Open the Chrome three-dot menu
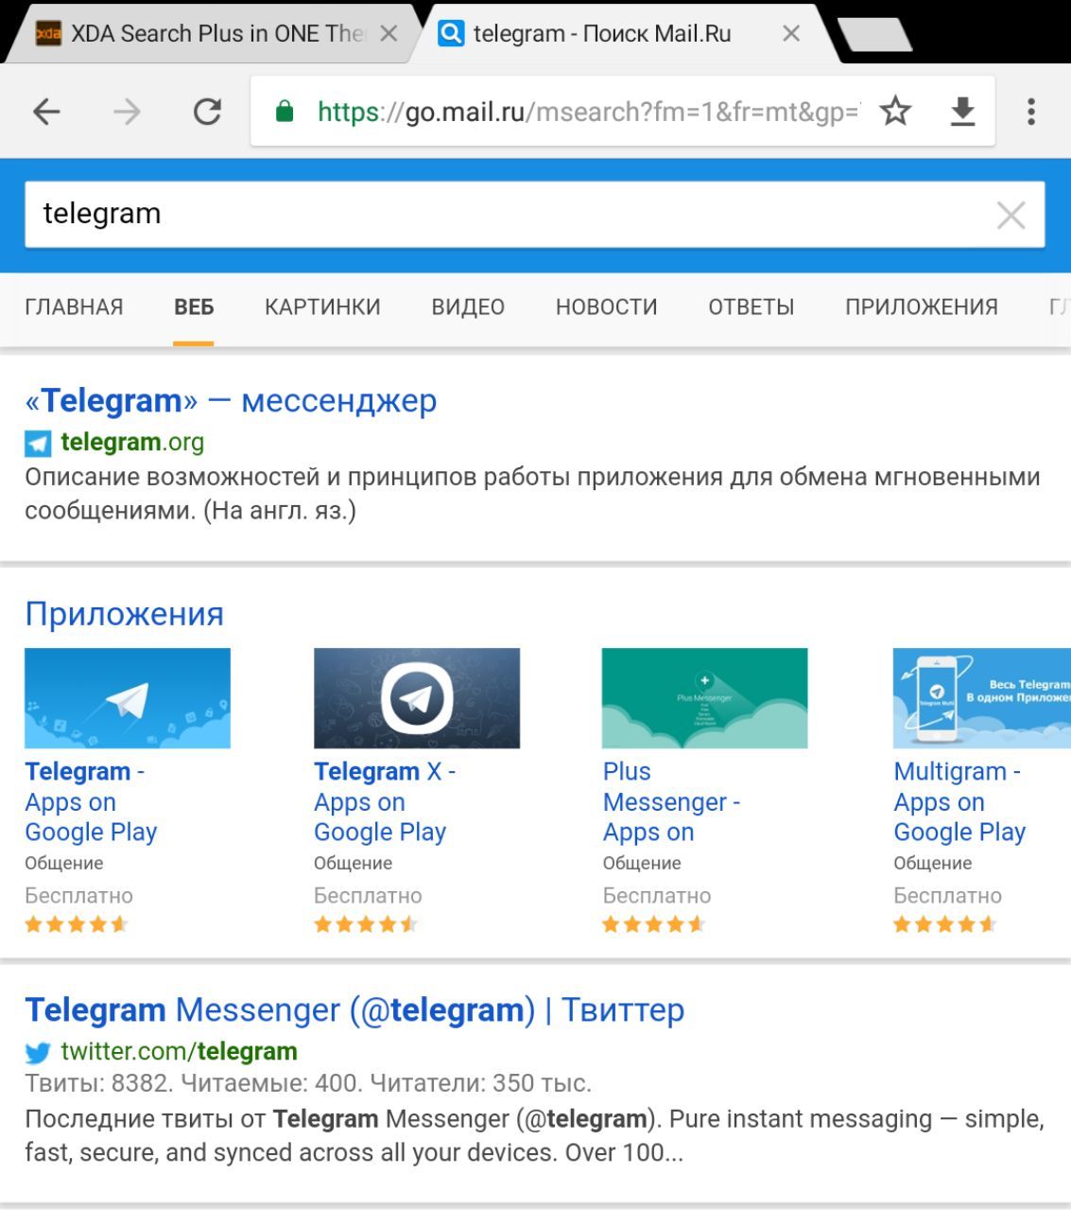 tap(1031, 112)
